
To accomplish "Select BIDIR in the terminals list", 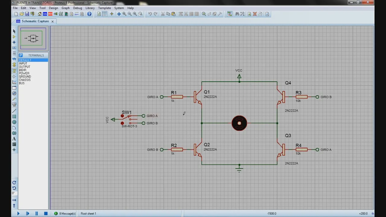I will point(33,70).
